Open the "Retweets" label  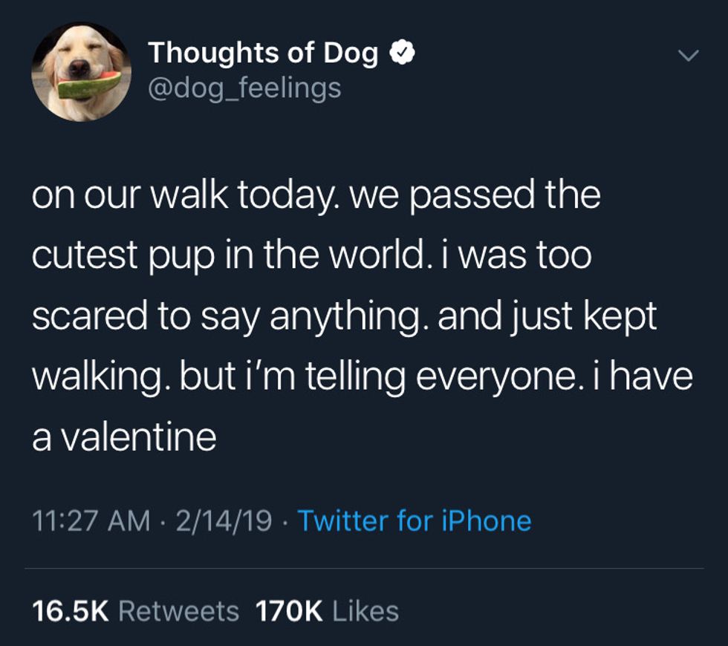(x=178, y=611)
